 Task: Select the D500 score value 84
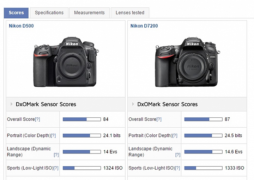106,119
